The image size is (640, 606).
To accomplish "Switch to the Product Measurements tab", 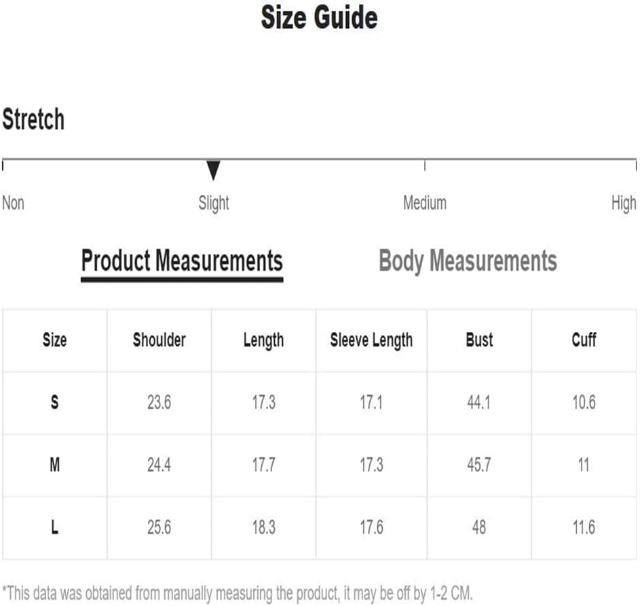I will tap(182, 261).
